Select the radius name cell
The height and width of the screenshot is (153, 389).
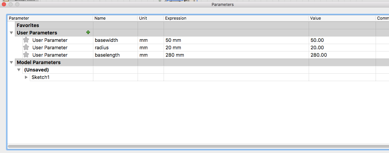point(115,48)
